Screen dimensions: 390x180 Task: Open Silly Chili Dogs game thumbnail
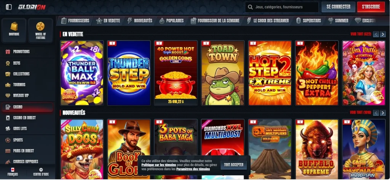pyautogui.click(x=82, y=149)
